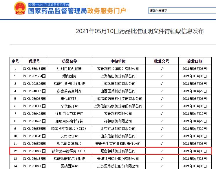
Task: Select acceptance number CYHB1950688国
Action: pyautogui.click(x=34, y=166)
